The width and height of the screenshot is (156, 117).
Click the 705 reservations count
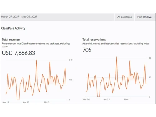[x=87, y=50]
